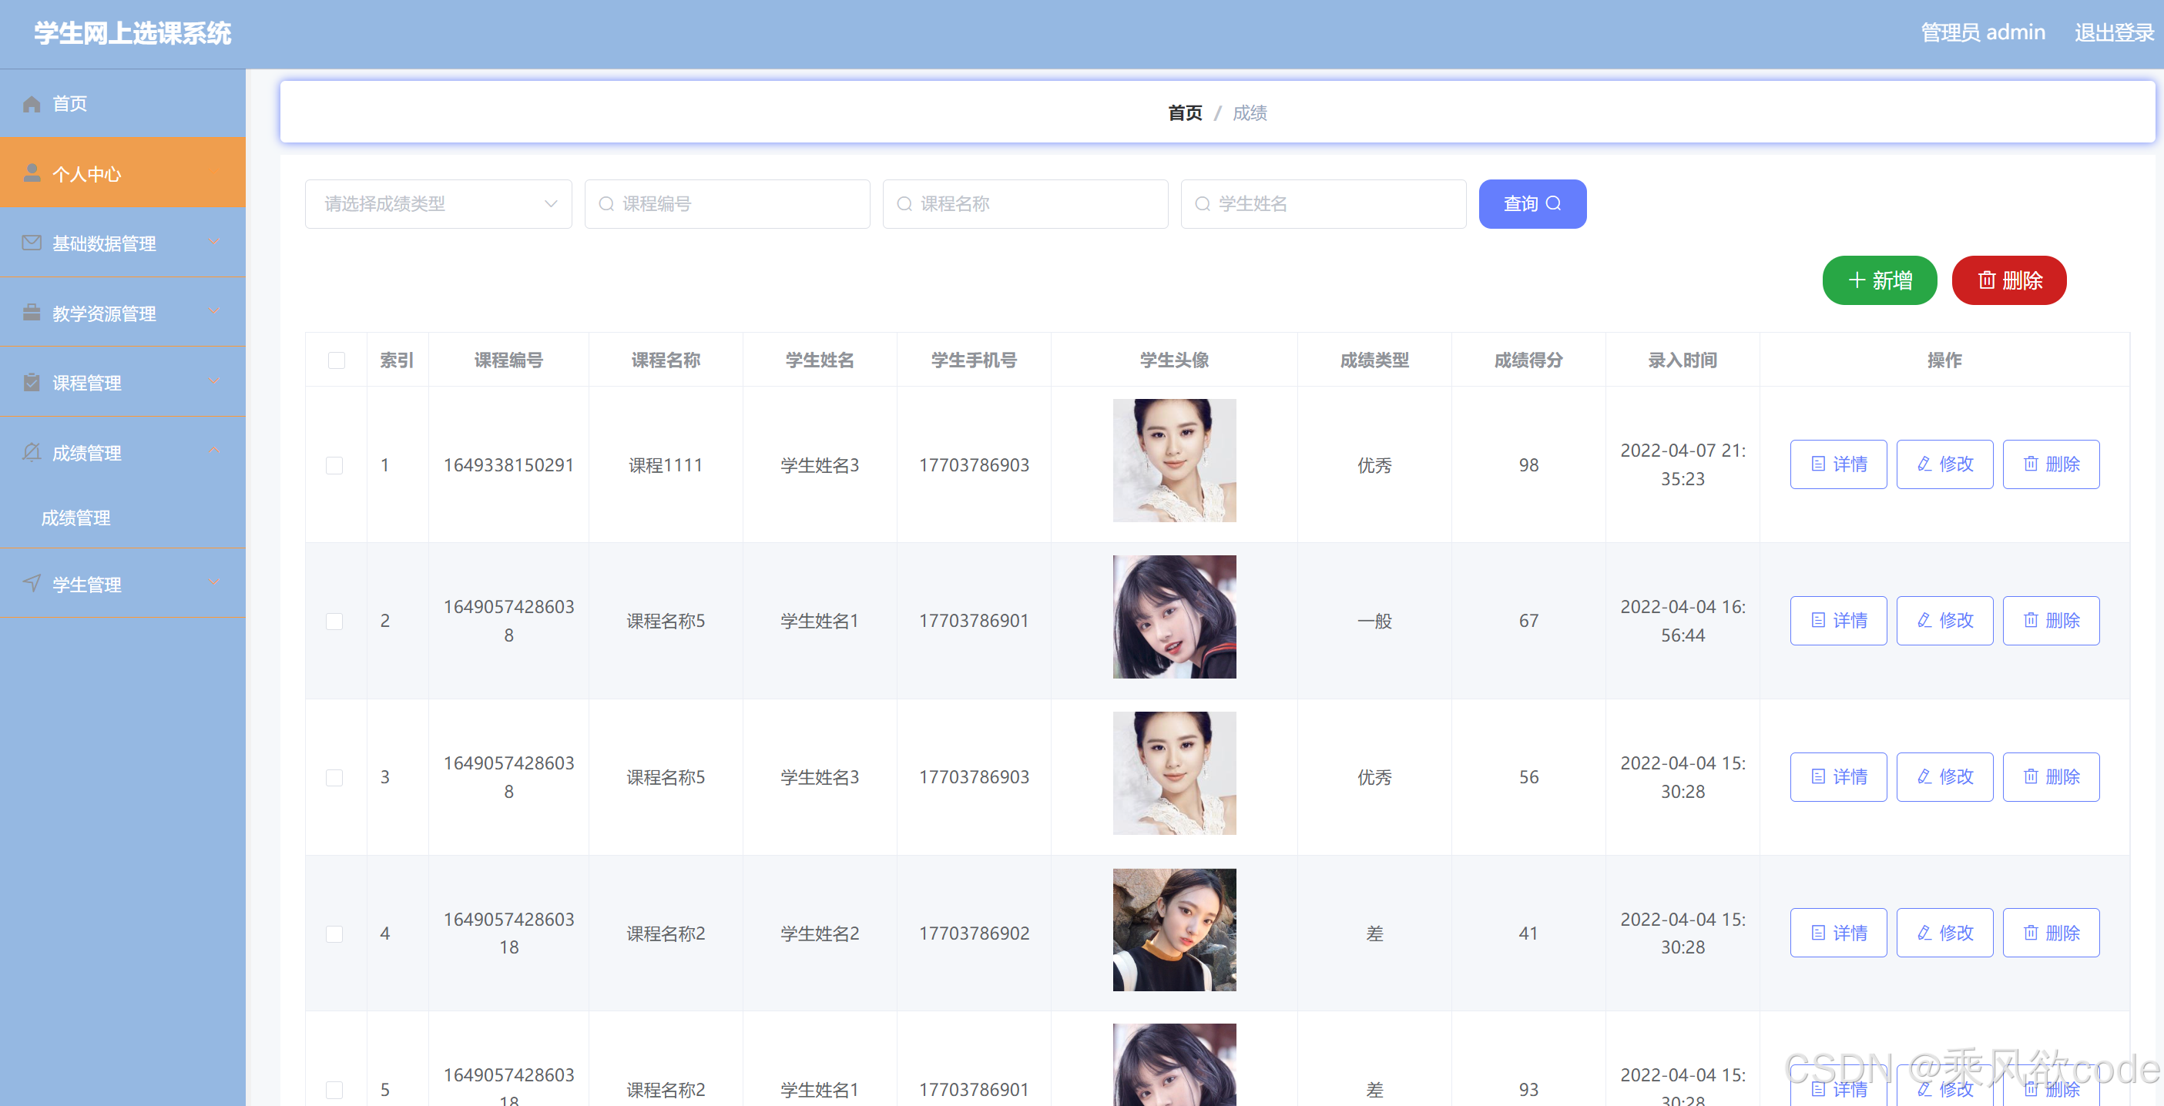Click the edit pencil icon on row 1's 修改
2164x1106 pixels.
pos(1924,464)
